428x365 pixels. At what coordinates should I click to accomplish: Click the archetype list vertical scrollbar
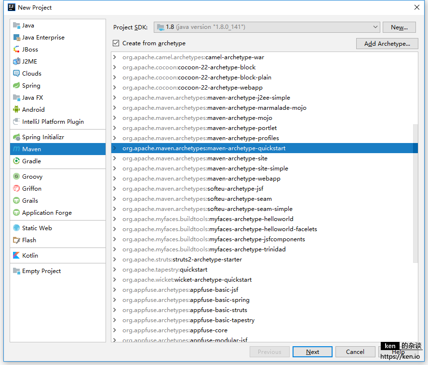click(x=415, y=194)
